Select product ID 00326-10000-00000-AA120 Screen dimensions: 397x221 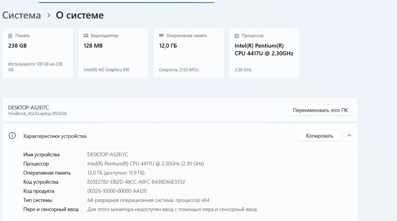click(x=117, y=191)
